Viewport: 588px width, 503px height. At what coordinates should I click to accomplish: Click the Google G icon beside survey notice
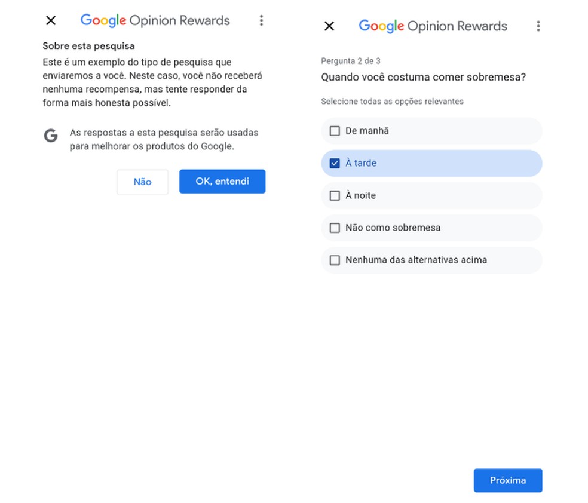[51, 136]
